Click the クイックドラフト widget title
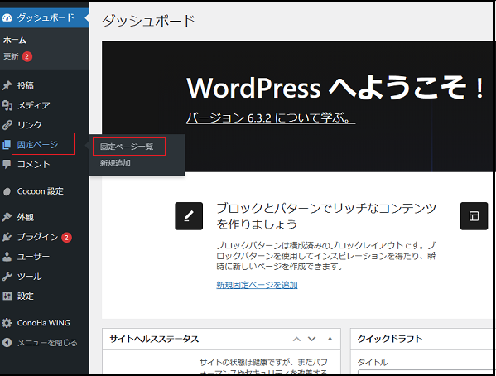Viewport: 496px width, 376px height. point(390,339)
